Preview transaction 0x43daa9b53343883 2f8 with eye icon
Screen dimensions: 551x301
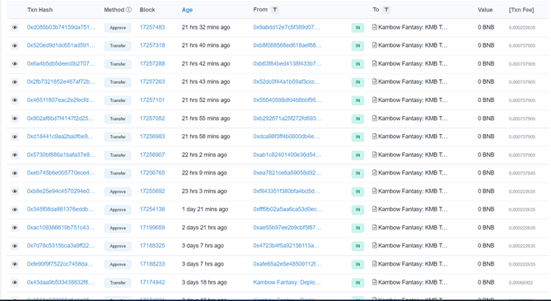point(14,283)
